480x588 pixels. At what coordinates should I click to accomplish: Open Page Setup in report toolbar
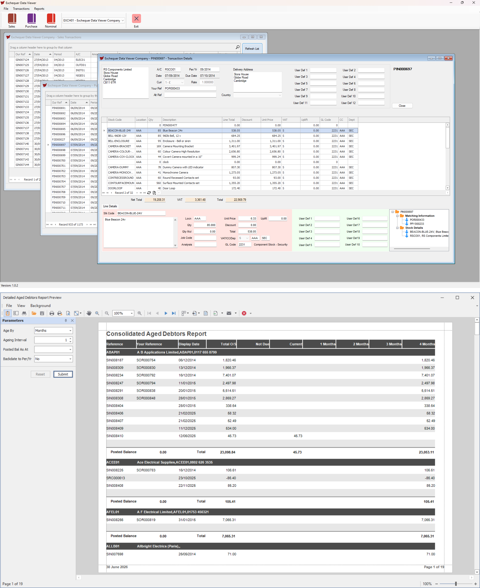[68, 313]
